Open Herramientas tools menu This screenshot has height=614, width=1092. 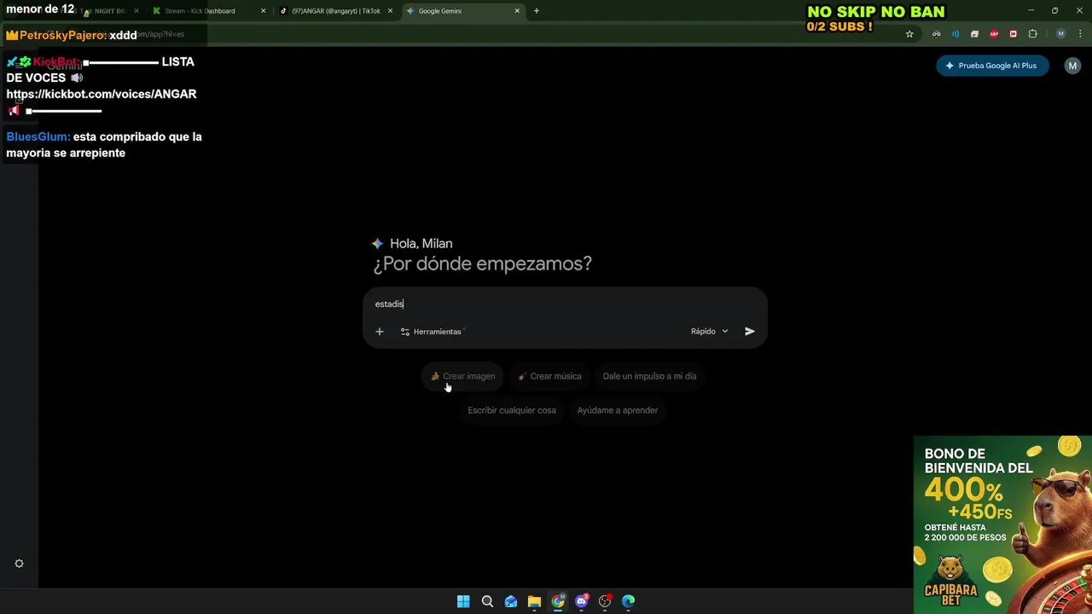(x=431, y=332)
